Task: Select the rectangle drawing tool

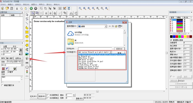Action: click(x=27, y=32)
